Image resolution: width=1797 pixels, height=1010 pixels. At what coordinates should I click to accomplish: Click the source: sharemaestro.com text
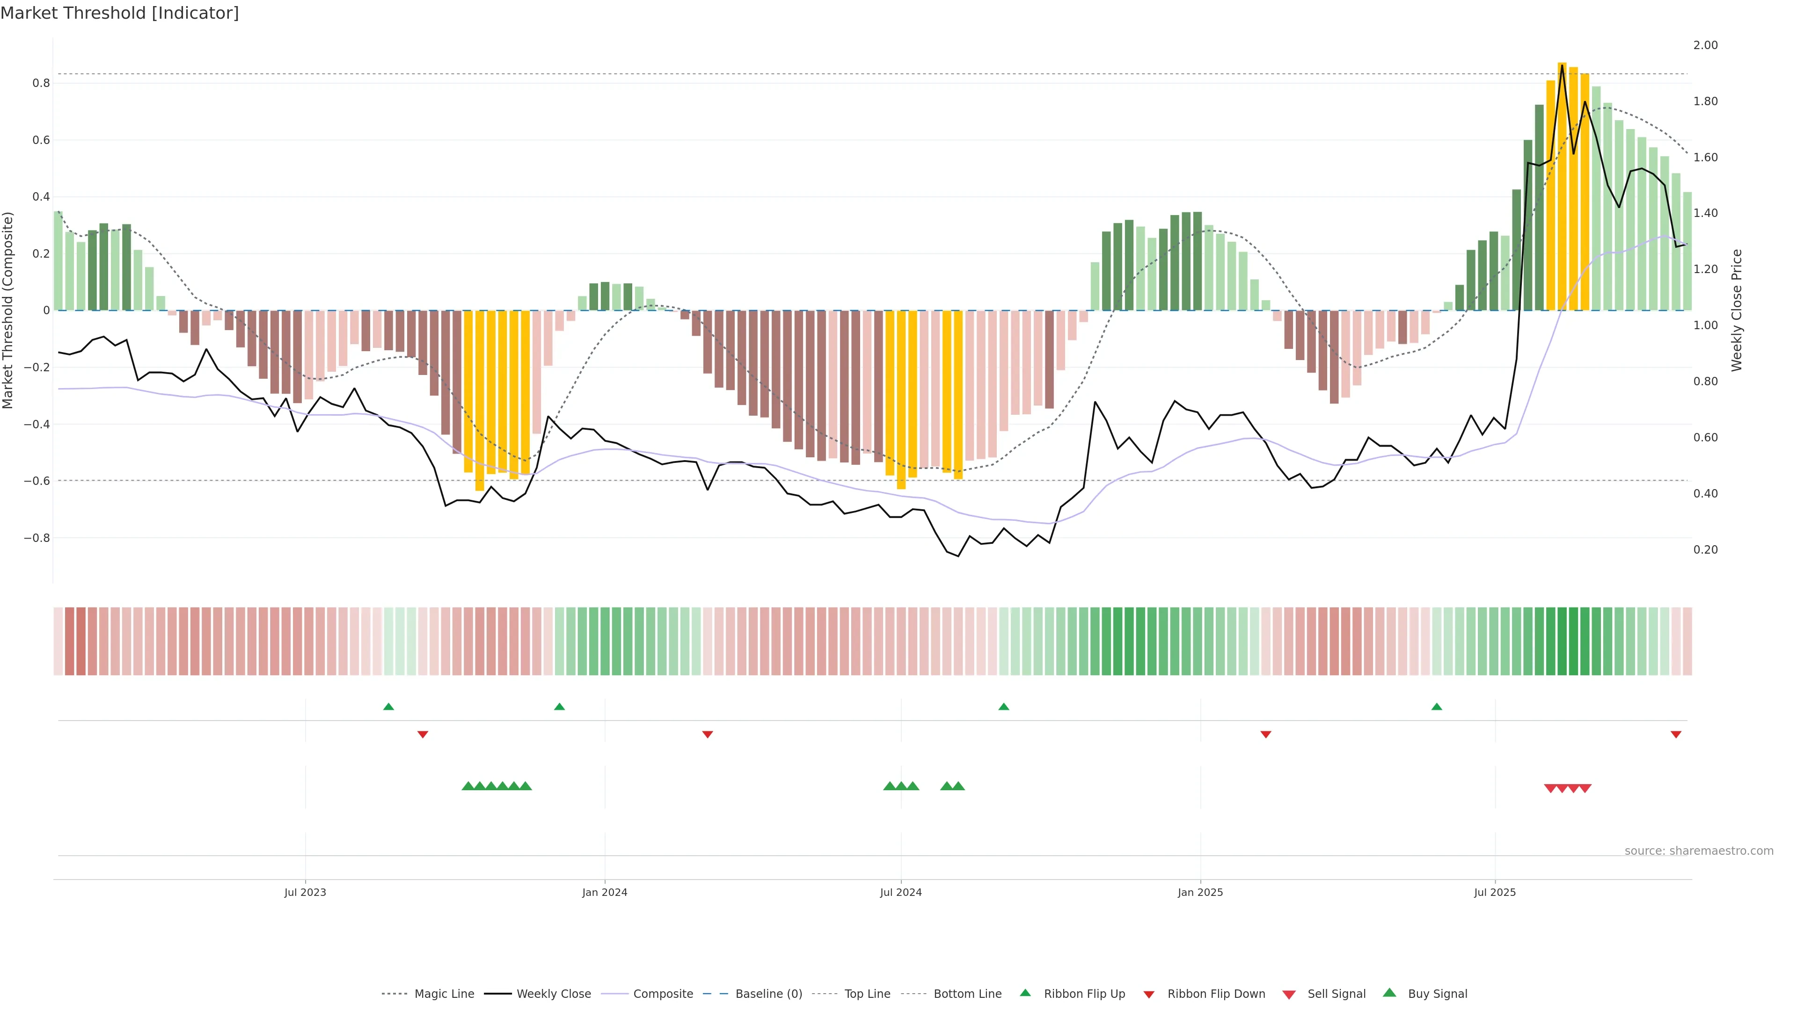point(1699,851)
